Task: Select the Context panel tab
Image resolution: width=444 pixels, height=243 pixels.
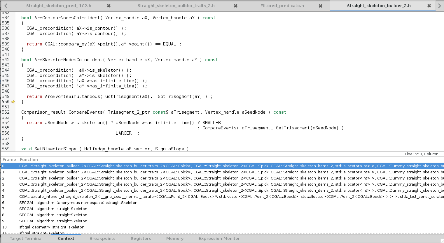Action: point(66,238)
